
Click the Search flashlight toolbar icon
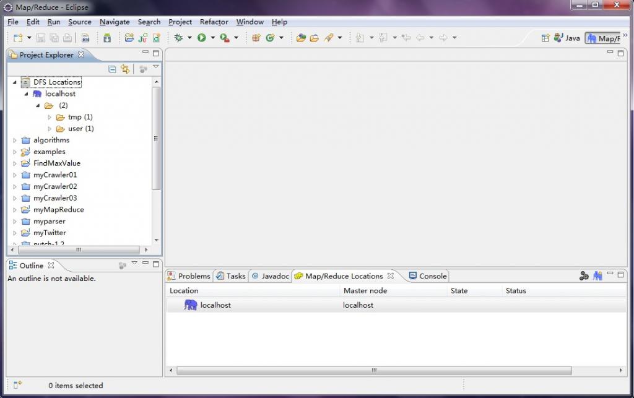click(x=329, y=38)
